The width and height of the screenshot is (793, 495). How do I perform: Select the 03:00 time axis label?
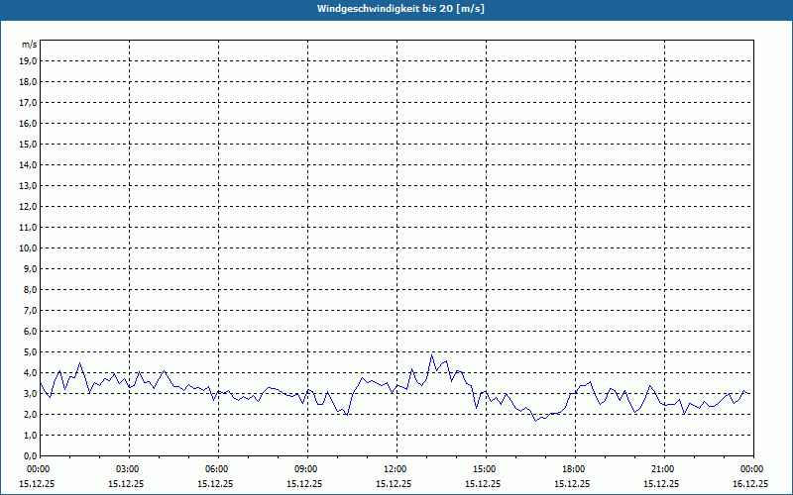[x=127, y=469]
